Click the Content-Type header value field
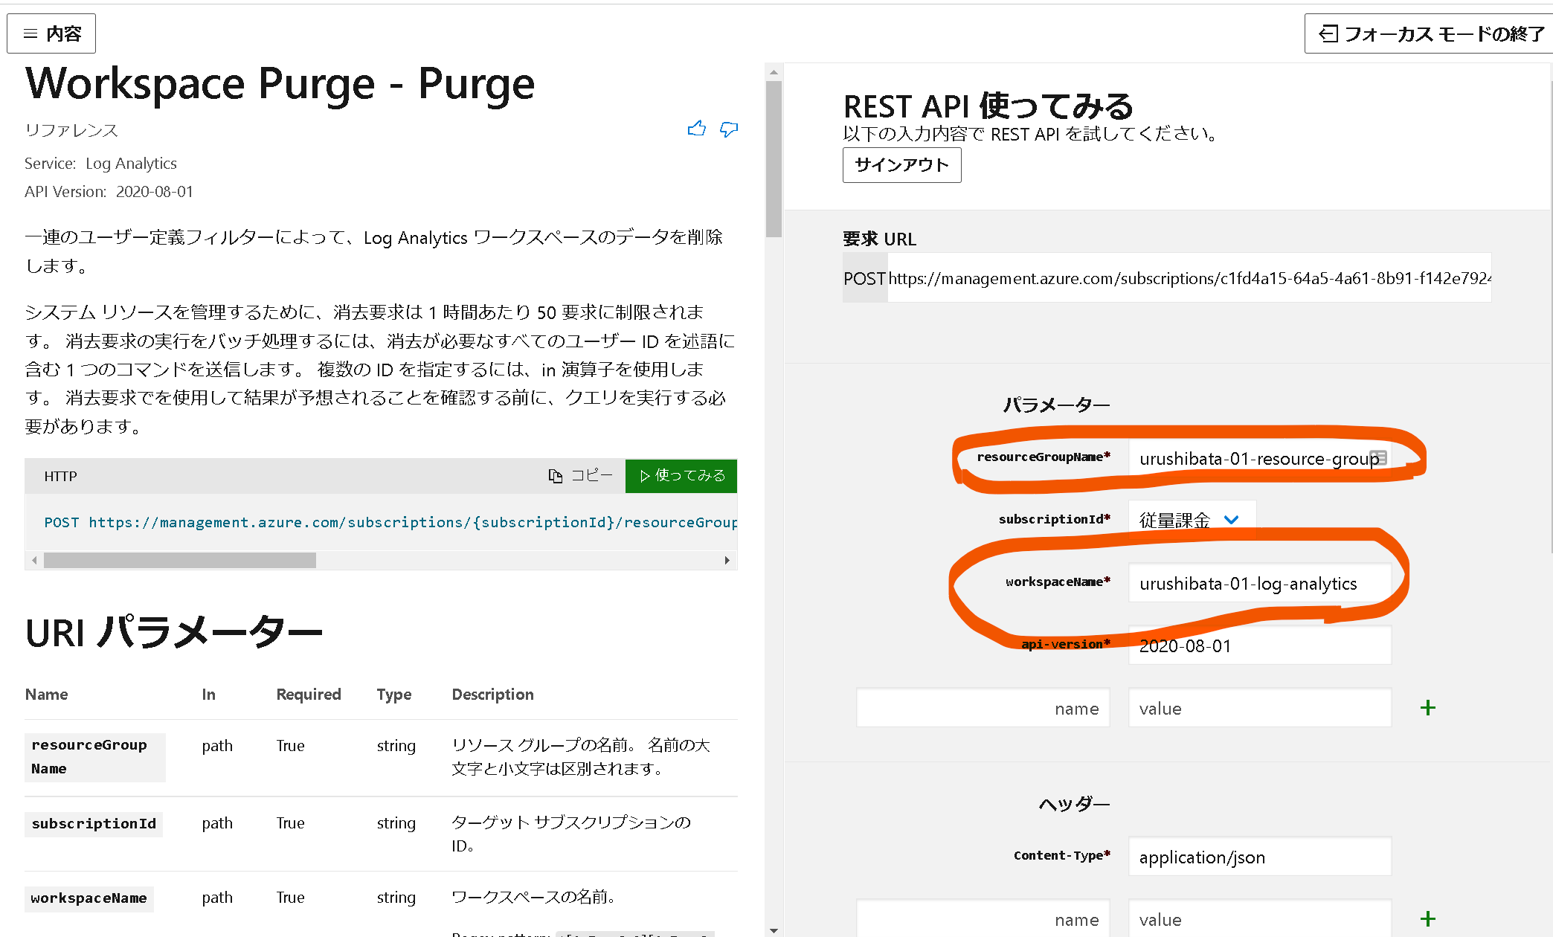1553x937 pixels. pos(1258,857)
